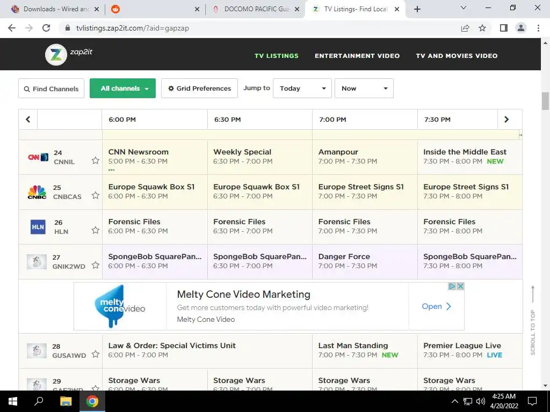
Task: Click the HLN channel logo
Action: (38, 227)
